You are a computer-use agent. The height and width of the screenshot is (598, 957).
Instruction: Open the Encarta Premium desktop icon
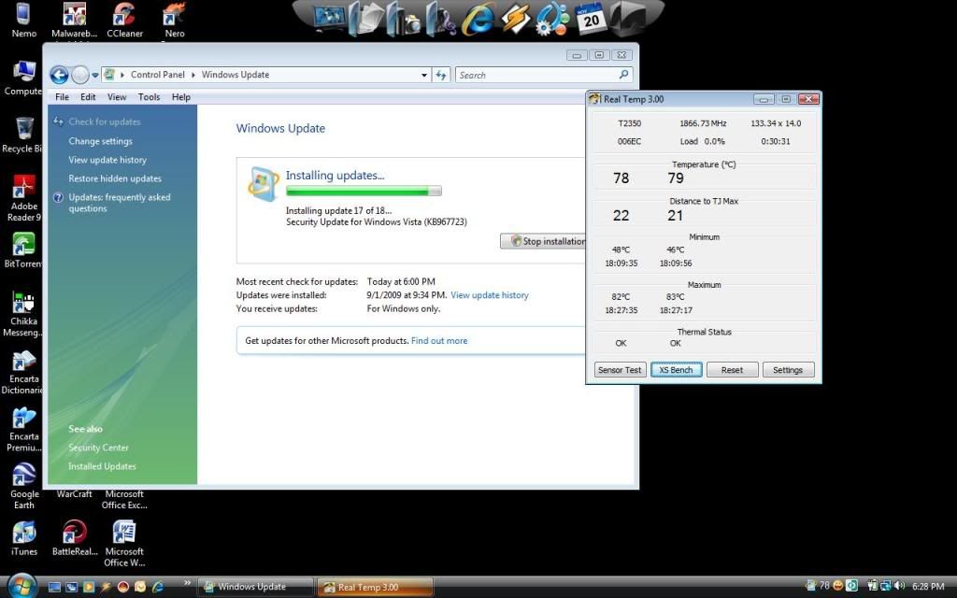(x=23, y=430)
